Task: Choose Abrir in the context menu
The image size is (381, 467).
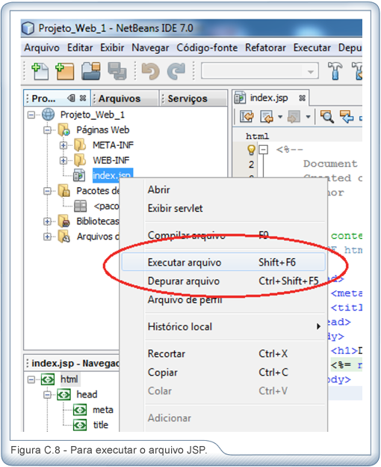Action: (x=223, y=190)
